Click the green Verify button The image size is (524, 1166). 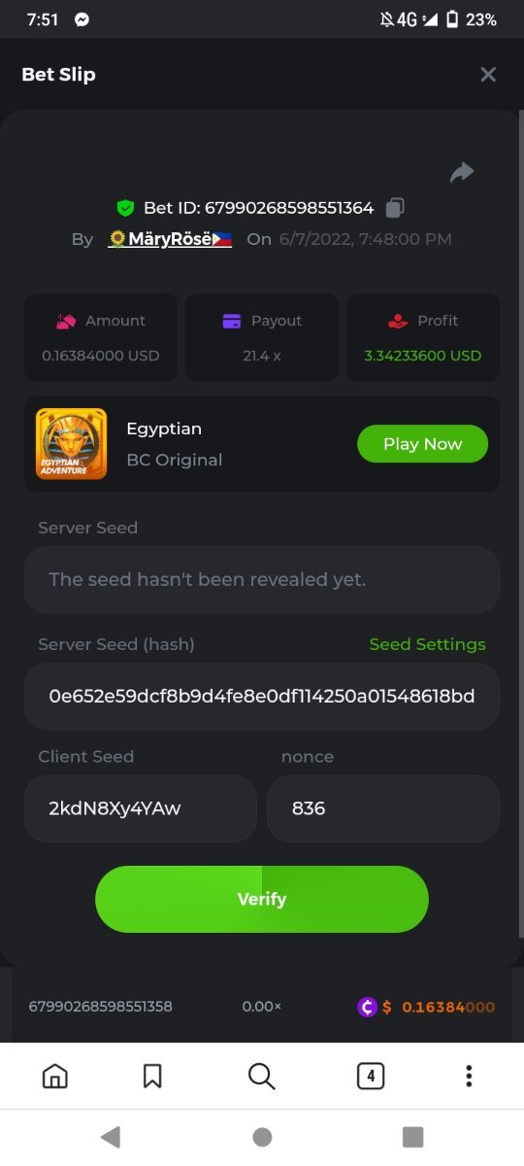[x=262, y=899]
